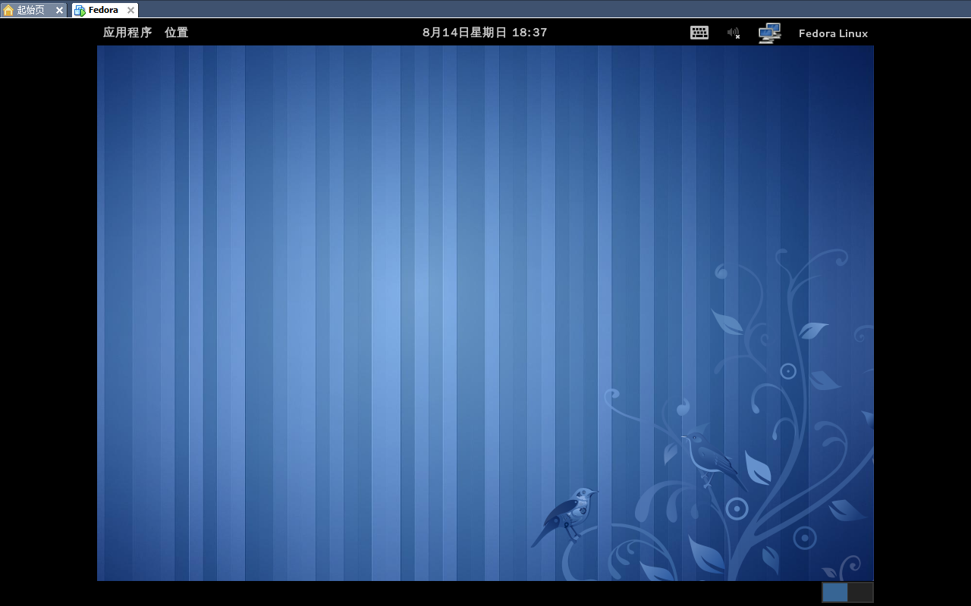This screenshot has width=971, height=606.
Task: Open the wired network connection icon
Action: [769, 33]
